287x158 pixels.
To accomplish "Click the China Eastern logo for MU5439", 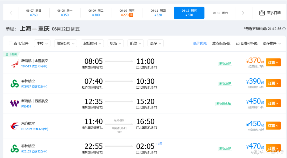I will point(15,126).
